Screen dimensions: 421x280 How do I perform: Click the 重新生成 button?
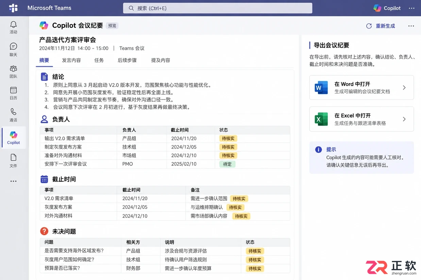click(381, 26)
